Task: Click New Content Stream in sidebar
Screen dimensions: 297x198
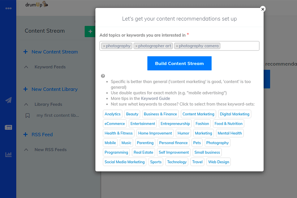Action: pos(54,52)
